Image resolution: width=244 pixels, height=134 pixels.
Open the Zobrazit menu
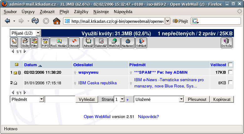(47, 12)
